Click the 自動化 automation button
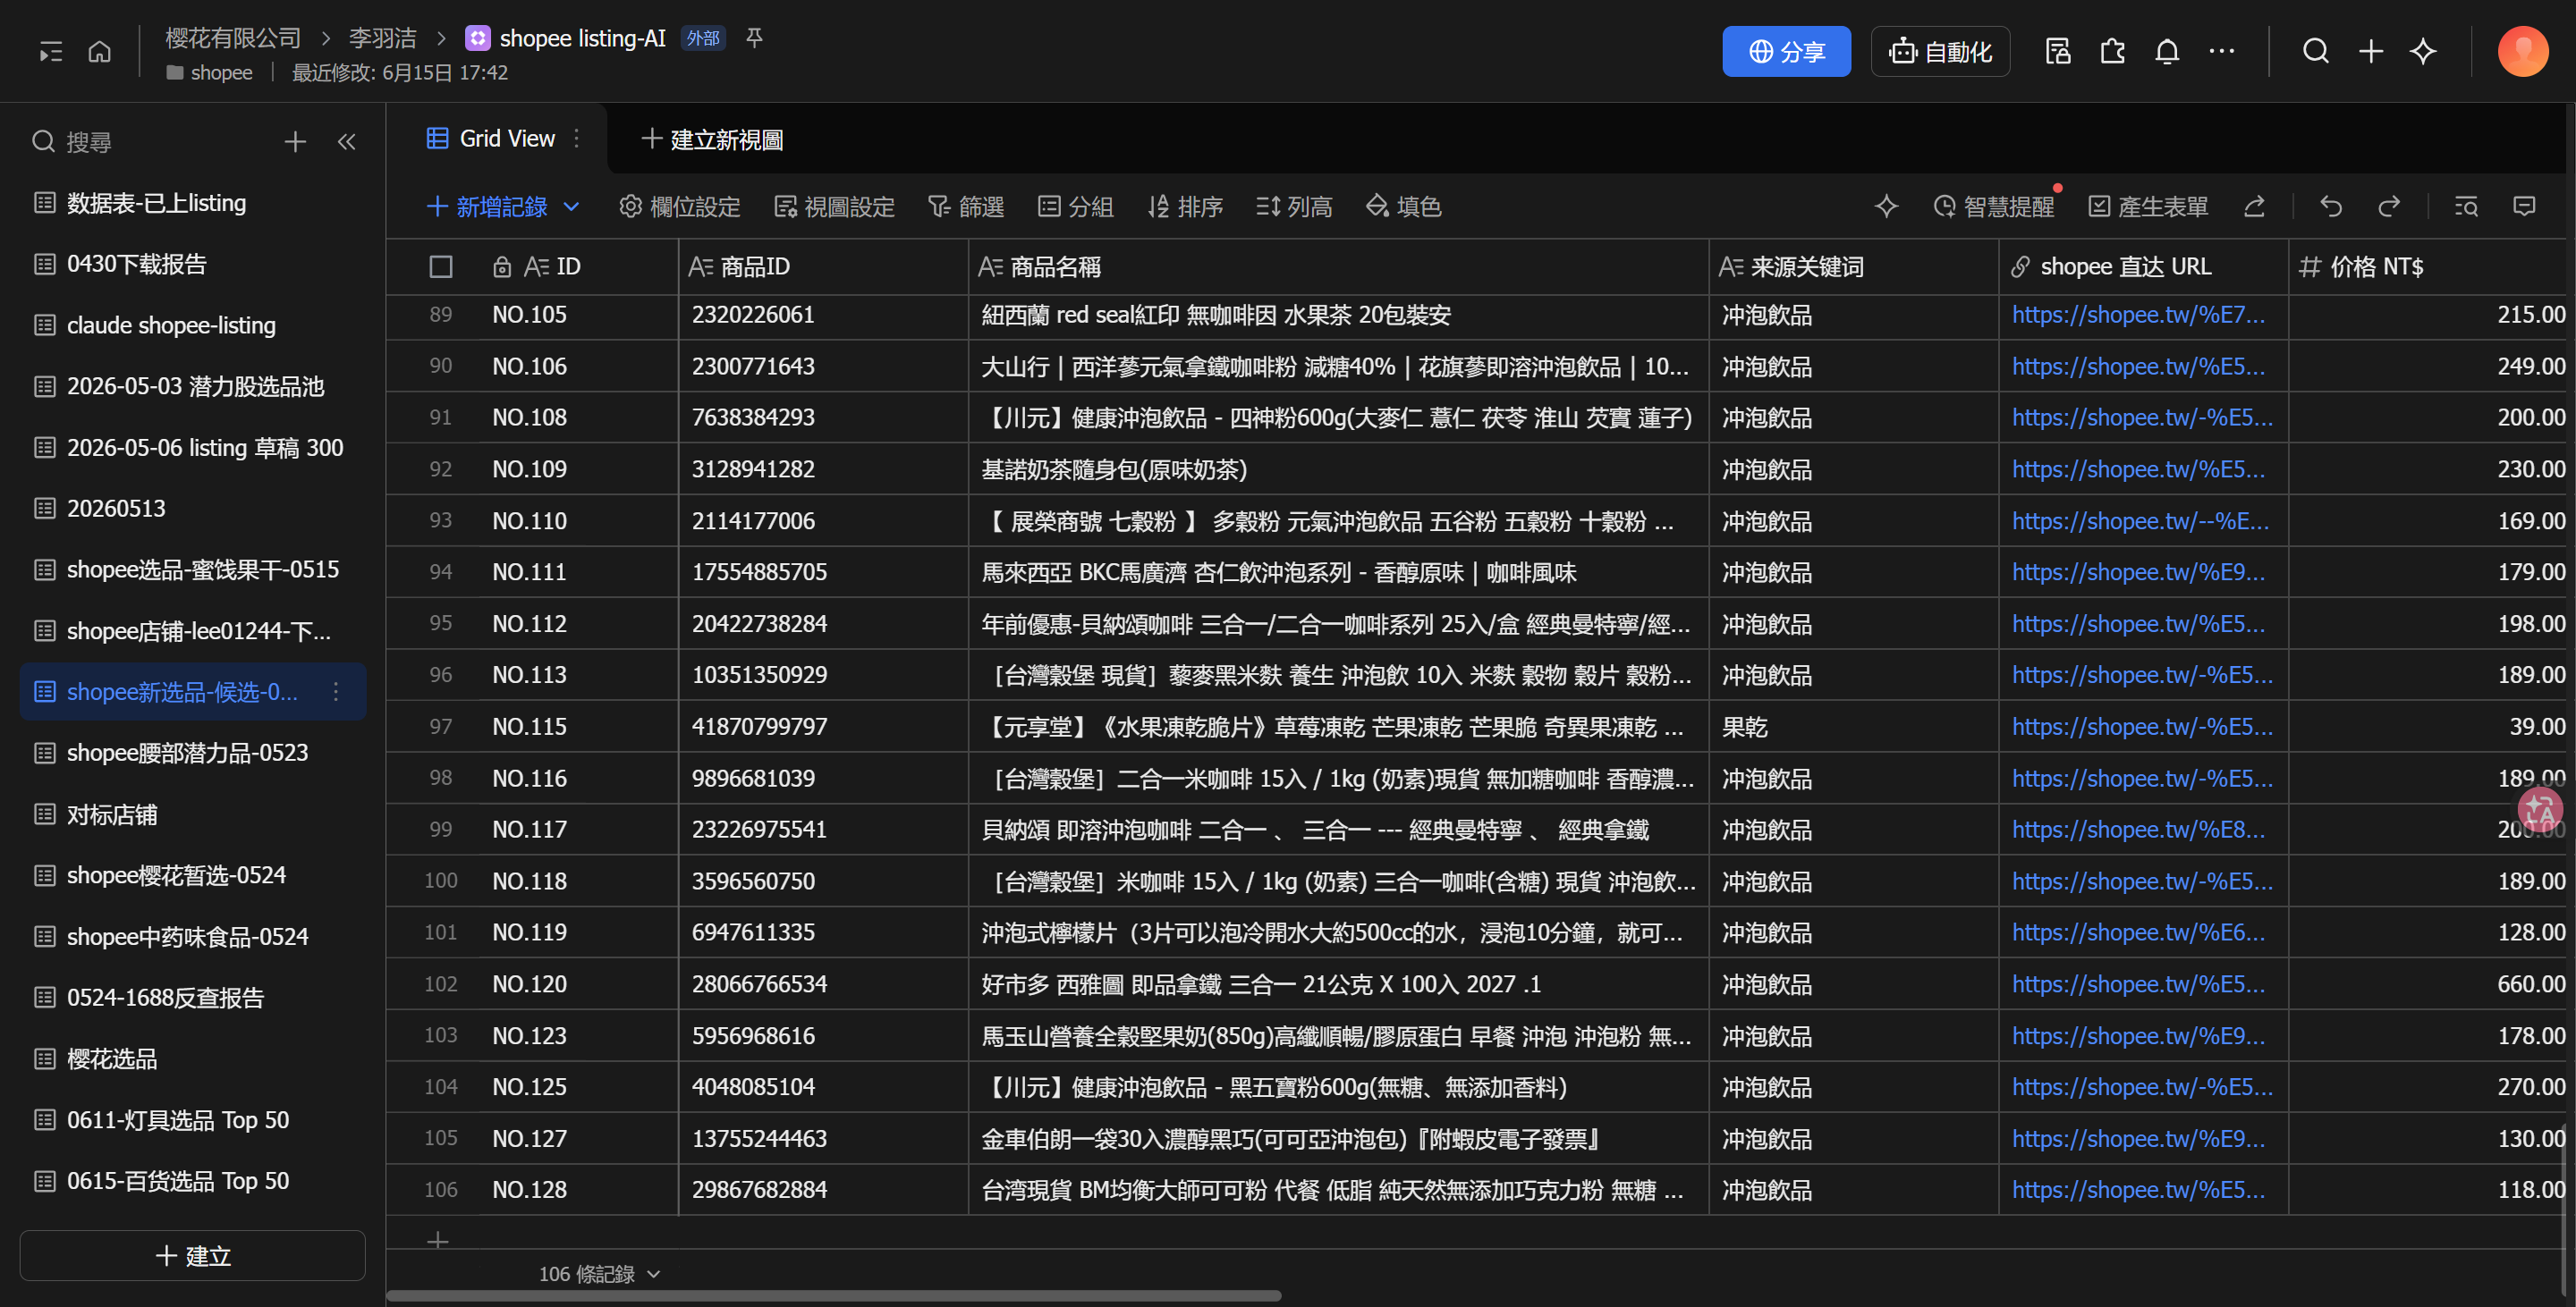 pyautogui.click(x=1940, y=51)
